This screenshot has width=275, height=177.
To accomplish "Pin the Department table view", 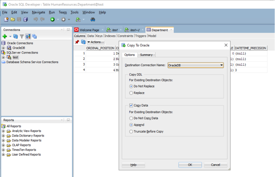I will click(77, 42).
